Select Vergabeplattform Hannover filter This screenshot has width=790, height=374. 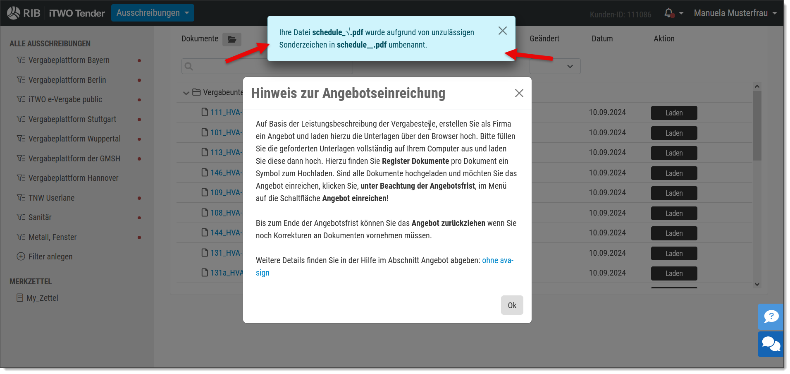(x=74, y=178)
